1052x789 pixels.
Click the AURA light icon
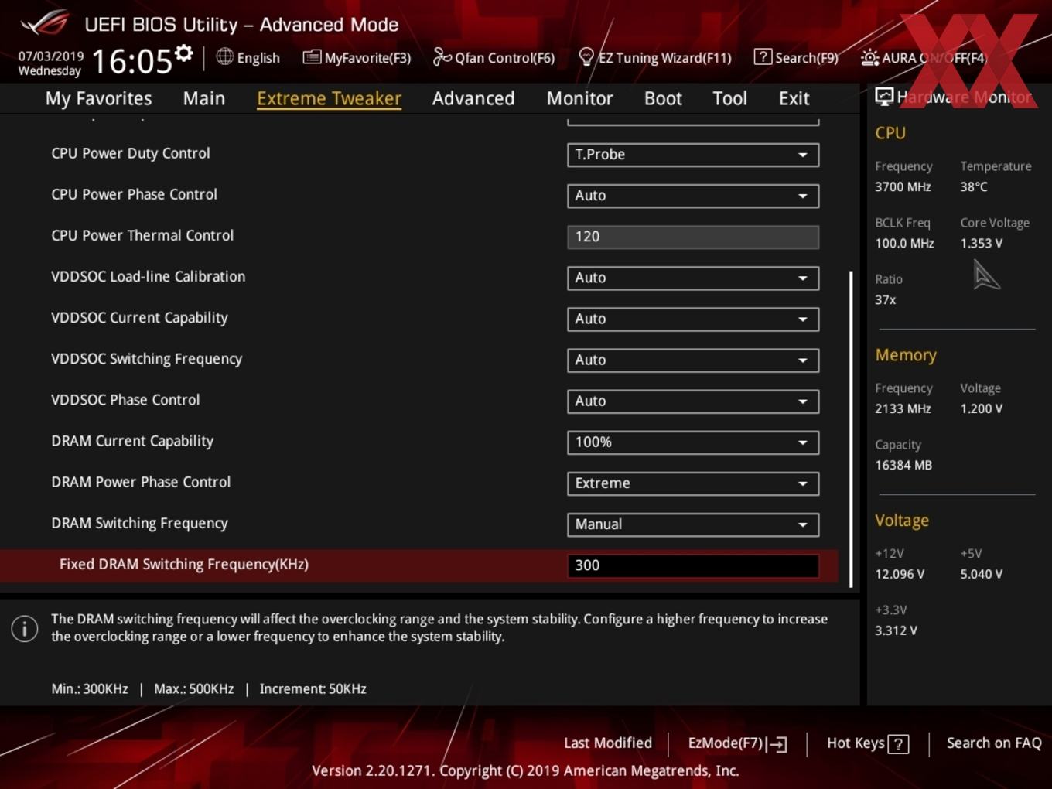tap(869, 57)
